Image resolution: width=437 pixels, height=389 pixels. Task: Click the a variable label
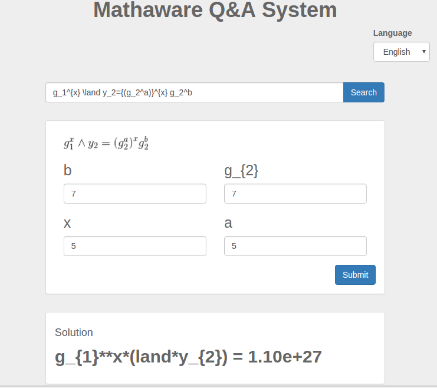click(228, 223)
